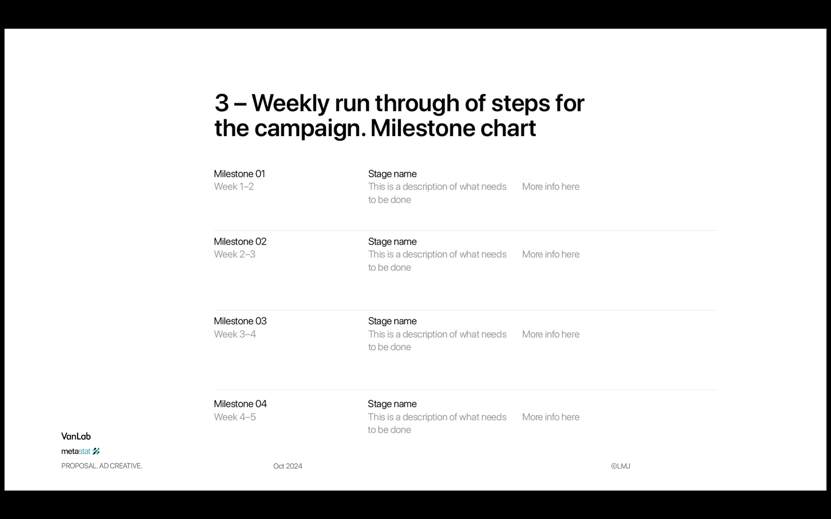Click Week 2–3 subtitle
The width and height of the screenshot is (831, 519).
[235, 254]
